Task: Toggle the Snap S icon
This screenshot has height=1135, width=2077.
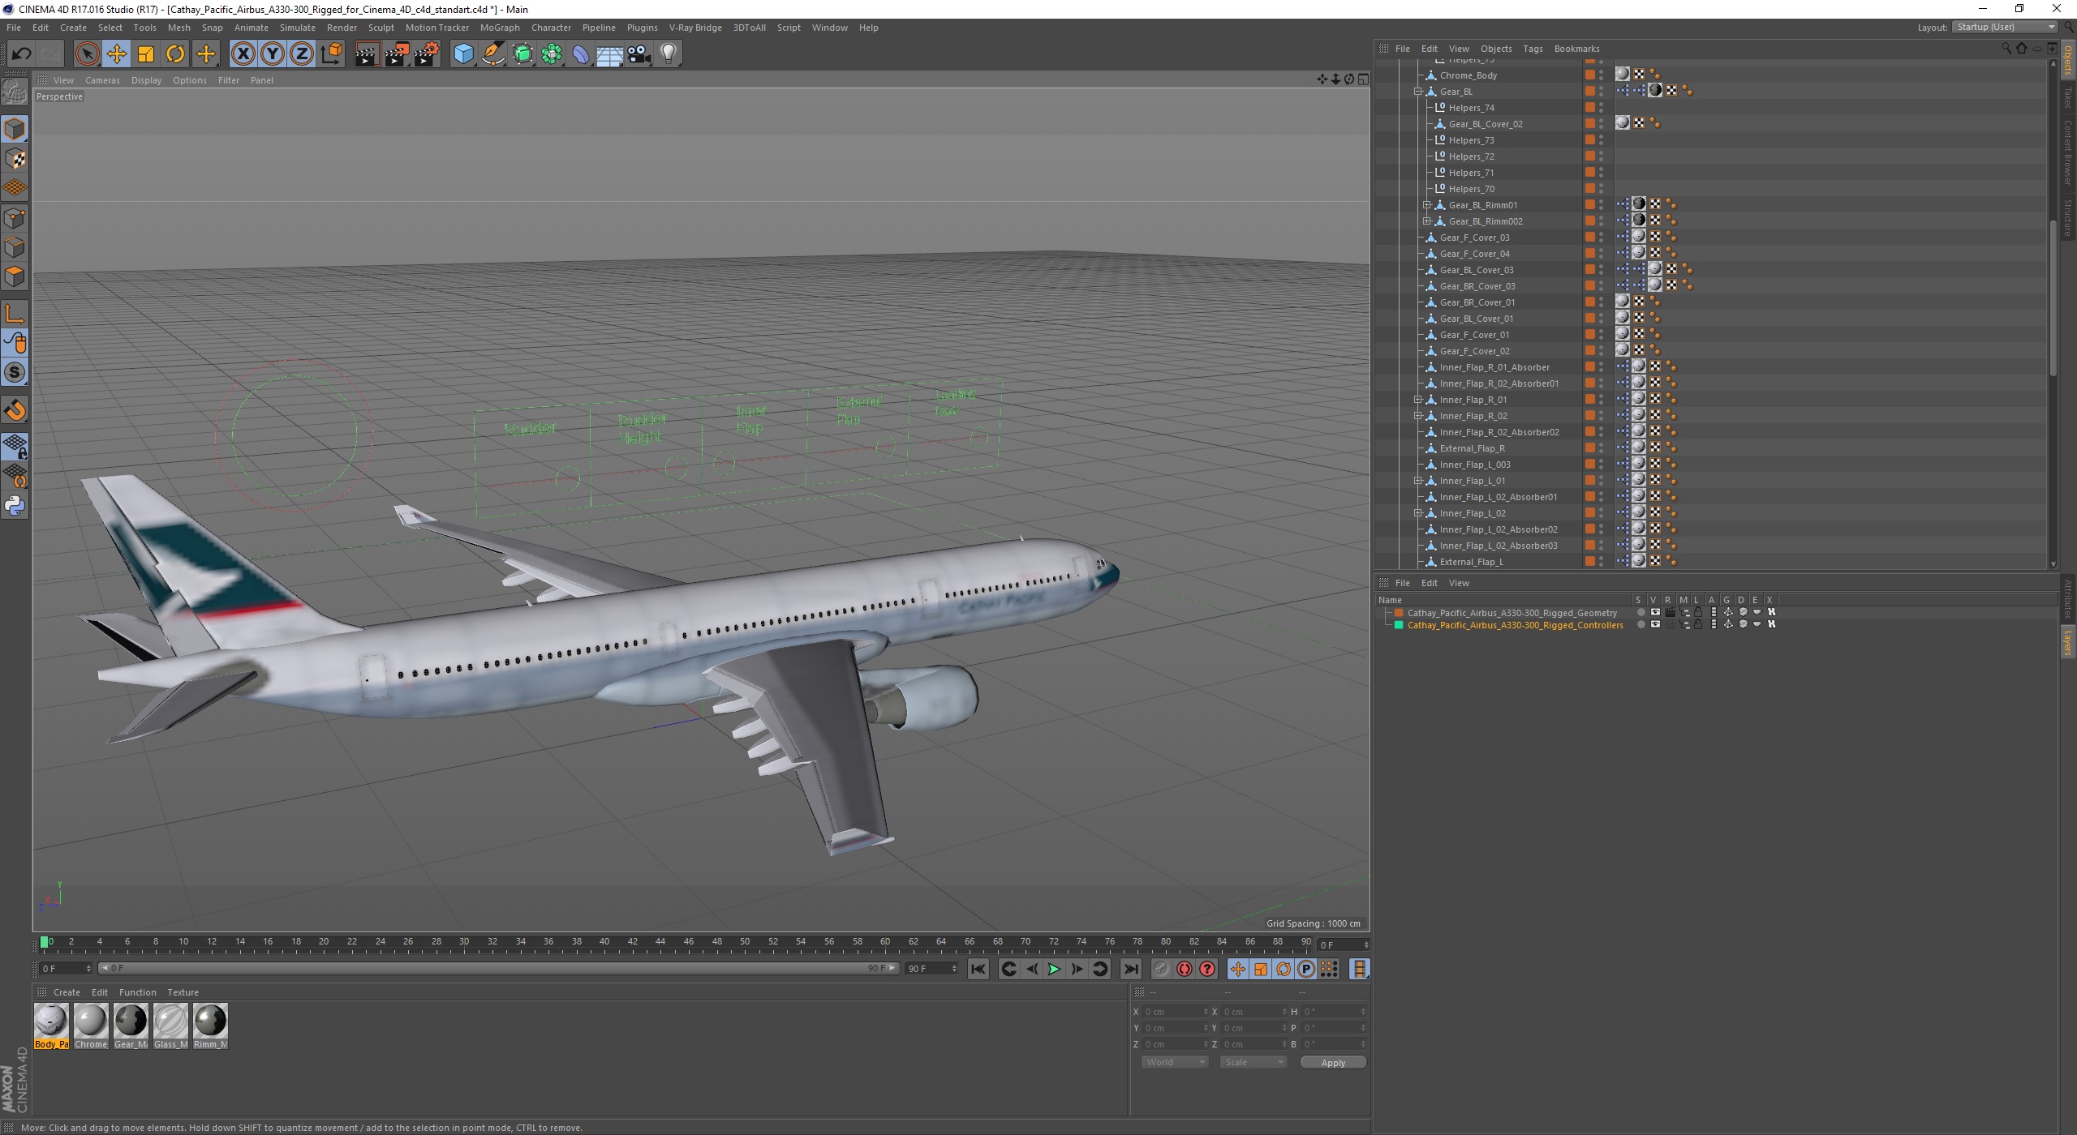Action: [x=15, y=373]
